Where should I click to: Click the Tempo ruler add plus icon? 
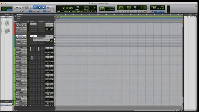point(55,16)
